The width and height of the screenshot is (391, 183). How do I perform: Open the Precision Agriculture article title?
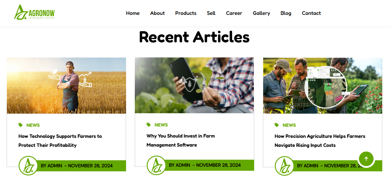(320, 141)
